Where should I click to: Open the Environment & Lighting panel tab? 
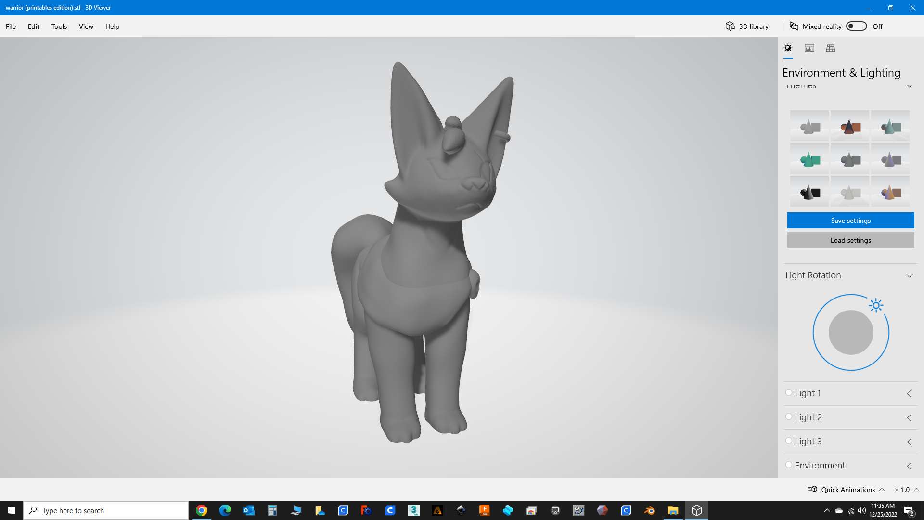[788, 48]
